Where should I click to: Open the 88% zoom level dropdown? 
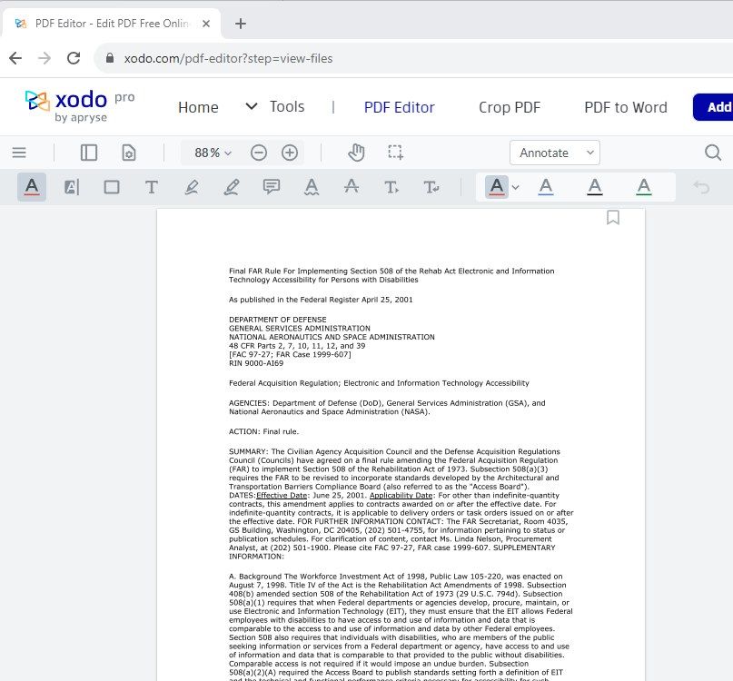click(x=210, y=153)
